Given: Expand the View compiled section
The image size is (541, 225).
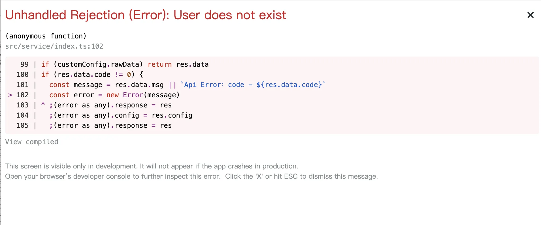Looking at the screenshot, I should click(x=31, y=142).
